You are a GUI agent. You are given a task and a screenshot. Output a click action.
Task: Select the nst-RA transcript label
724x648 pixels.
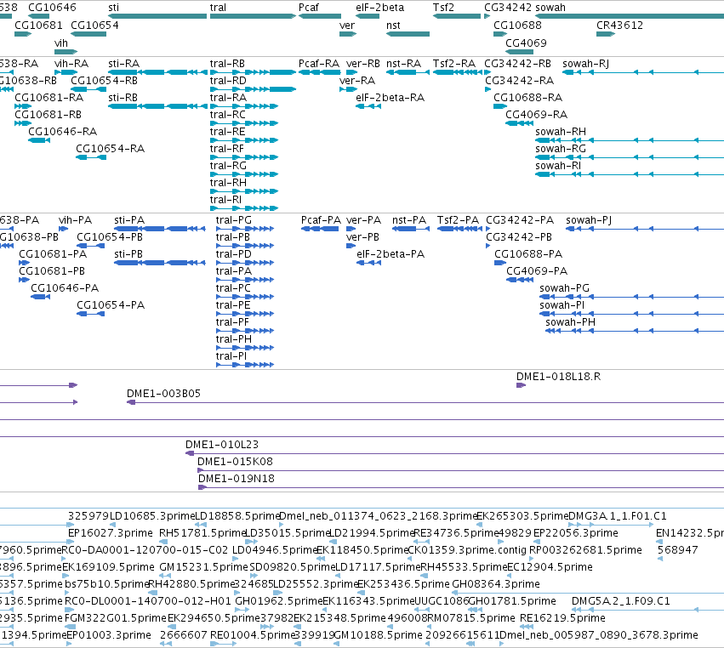[x=403, y=64]
